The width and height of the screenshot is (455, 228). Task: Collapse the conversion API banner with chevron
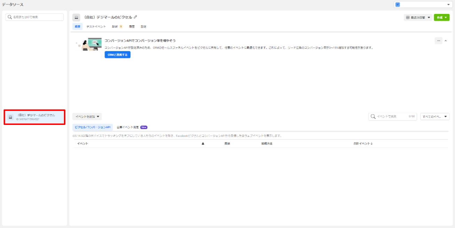[446, 41]
